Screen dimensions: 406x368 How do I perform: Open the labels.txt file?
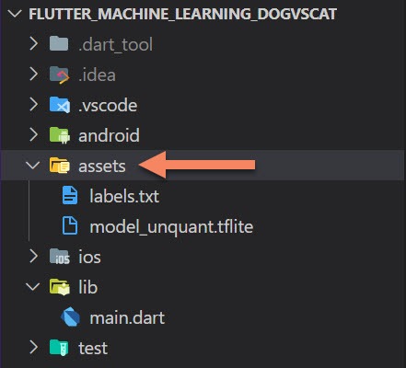(x=124, y=196)
